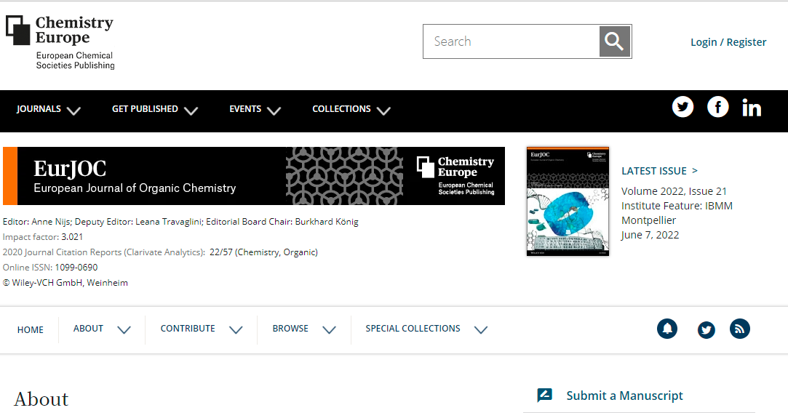Open the Latest Issue link
This screenshot has width=788, height=413.
click(659, 171)
